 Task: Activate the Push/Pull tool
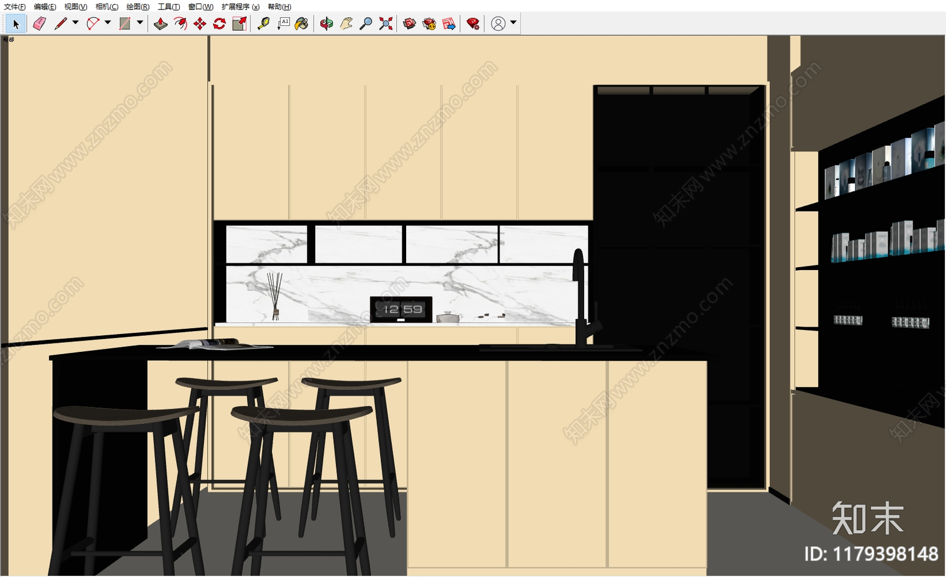160,24
